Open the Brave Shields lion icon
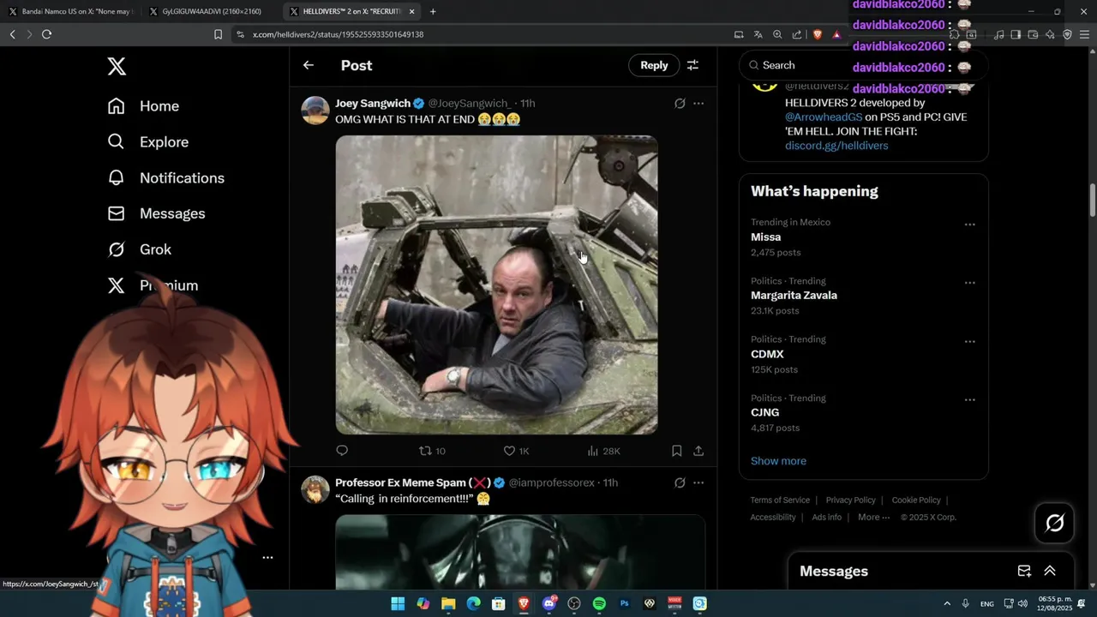This screenshot has width=1097, height=617. [x=817, y=34]
